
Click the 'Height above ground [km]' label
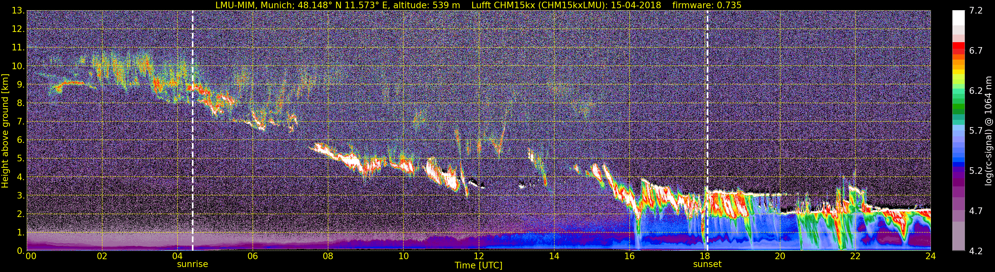tap(5, 131)
